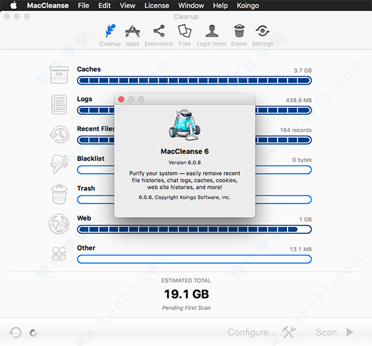Click the Web category label
Viewport: 372px width, 346px height.
pyautogui.click(x=84, y=218)
